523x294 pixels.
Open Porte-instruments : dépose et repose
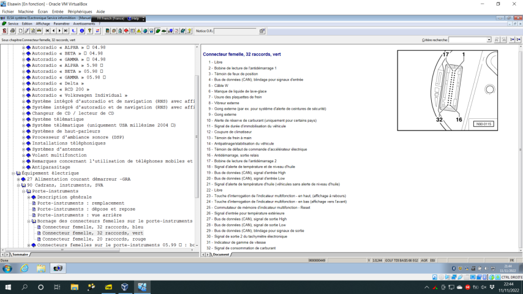point(86,209)
